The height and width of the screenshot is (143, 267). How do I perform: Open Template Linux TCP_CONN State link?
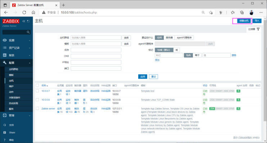(158, 100)
